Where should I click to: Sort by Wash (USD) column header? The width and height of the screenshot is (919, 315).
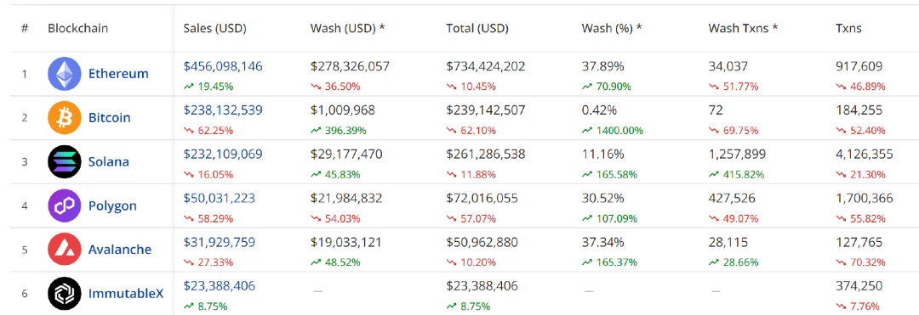(347, 28)
